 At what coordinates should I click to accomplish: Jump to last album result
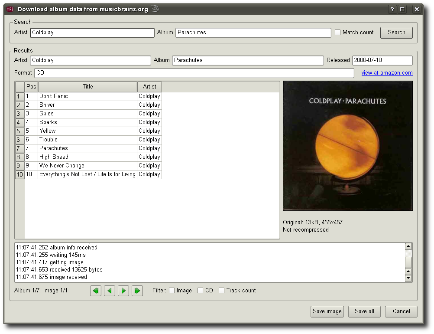tap(137, 291)
